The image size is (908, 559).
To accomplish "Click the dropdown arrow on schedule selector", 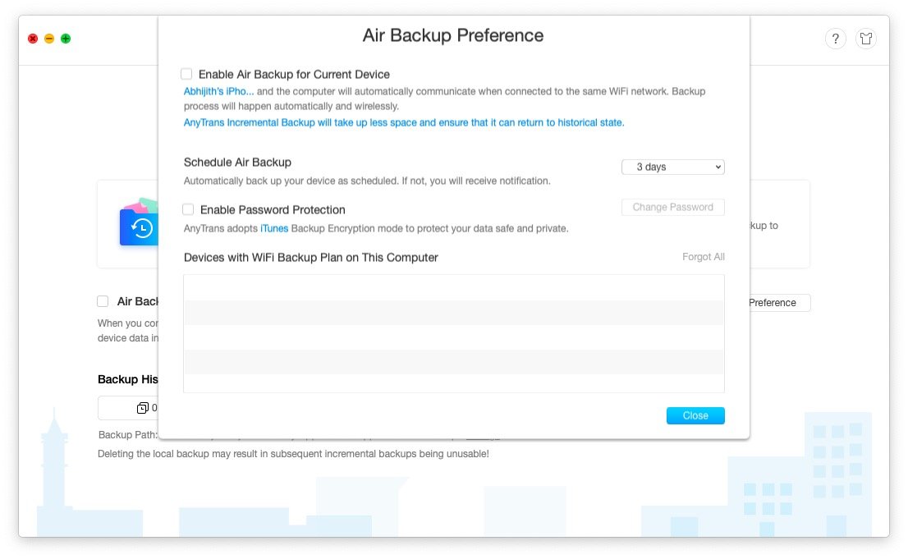I will coord(718,167).
